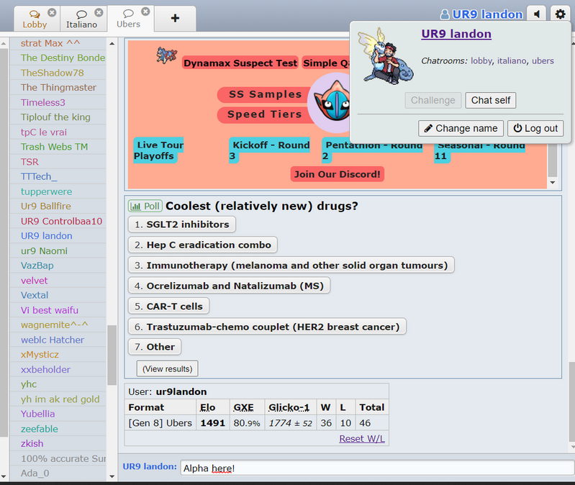Image resolution: width=575 pixels, height=485 pixels.
Task: Close the Lobby tab with its X
Action: point(52,12)
